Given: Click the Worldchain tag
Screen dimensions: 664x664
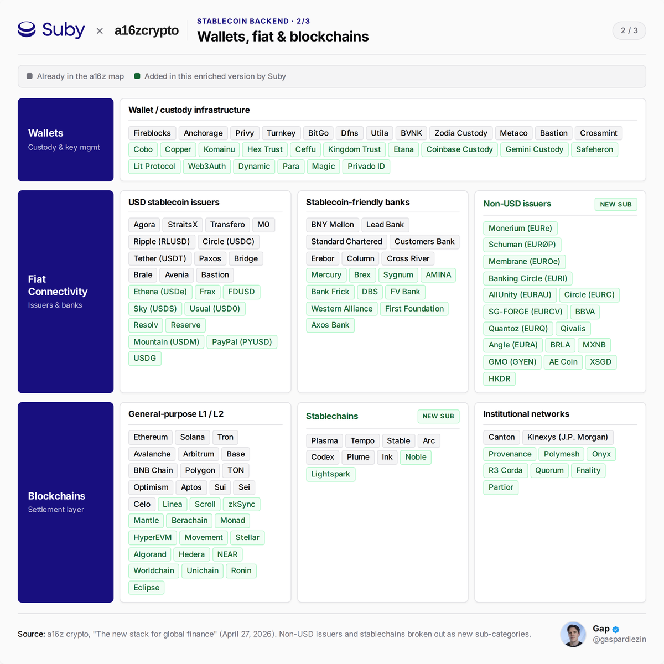Looking at the screenshot, I should click(x=154, y=570).
